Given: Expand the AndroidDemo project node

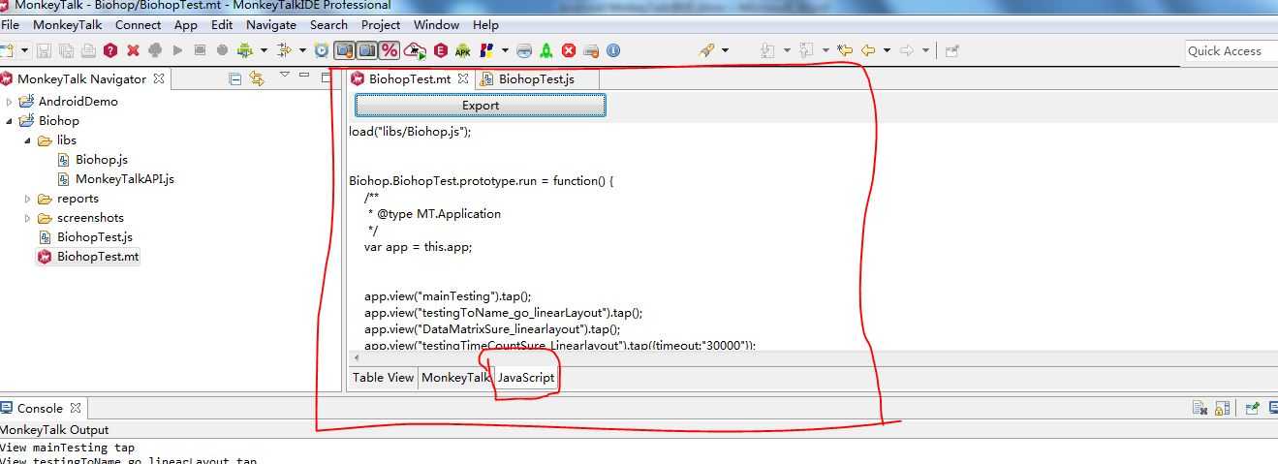Looking at the screenshot, I should (x=9, y=102).
